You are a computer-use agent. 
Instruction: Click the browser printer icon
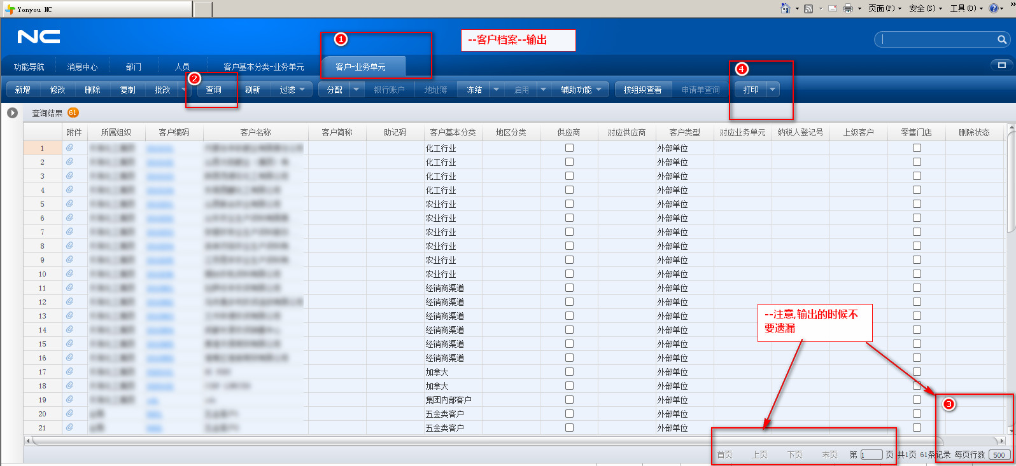point(848,8)
